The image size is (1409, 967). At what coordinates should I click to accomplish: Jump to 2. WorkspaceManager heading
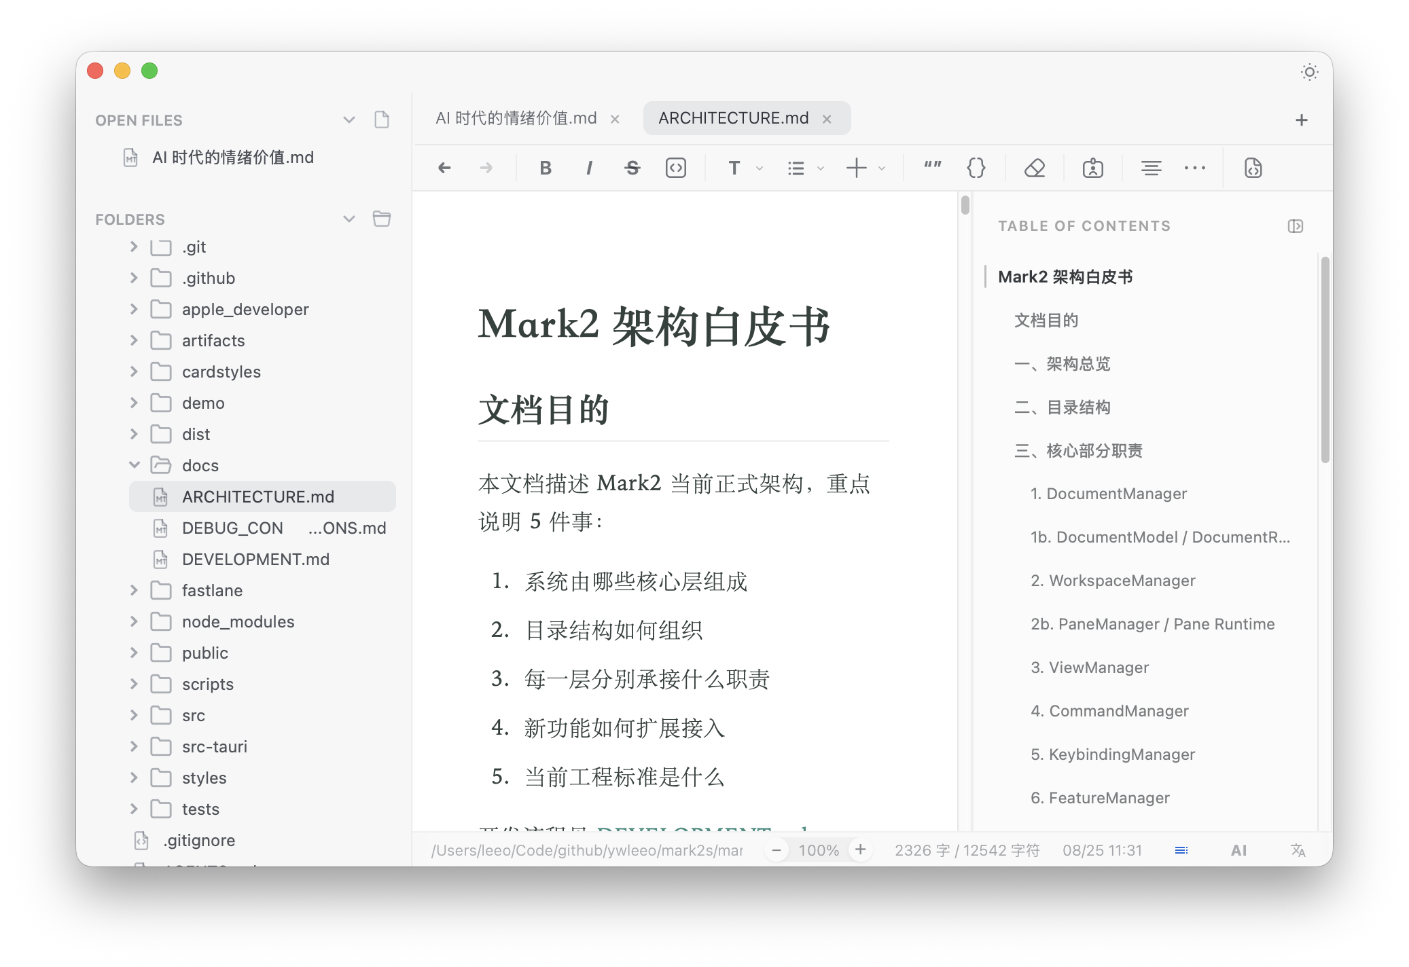click(1113, 581)
